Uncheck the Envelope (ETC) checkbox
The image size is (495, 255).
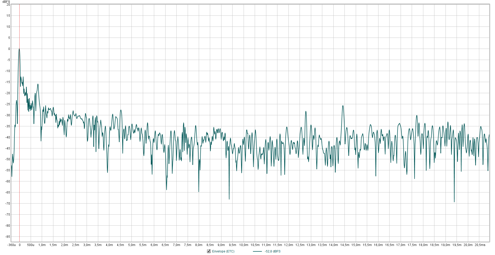pos(209,251)
